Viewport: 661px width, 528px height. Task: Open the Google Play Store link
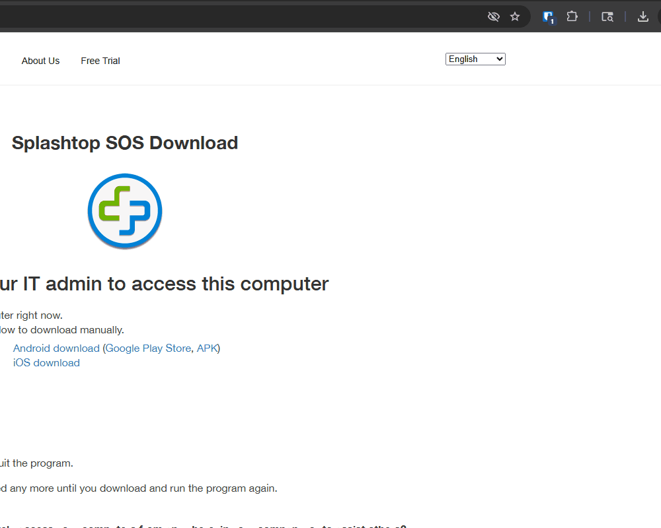pyautogui.click(x=148, y=348)
